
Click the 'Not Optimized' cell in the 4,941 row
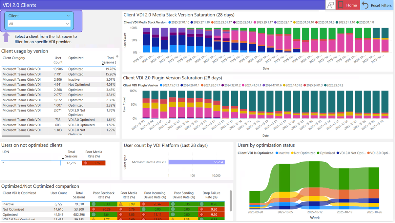pyautogui.click(x=79, y=85)
